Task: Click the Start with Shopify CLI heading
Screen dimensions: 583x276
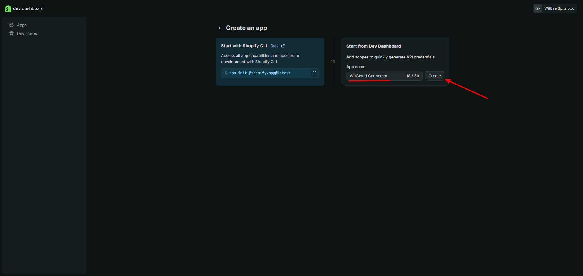Action: [x=244, y=46]
